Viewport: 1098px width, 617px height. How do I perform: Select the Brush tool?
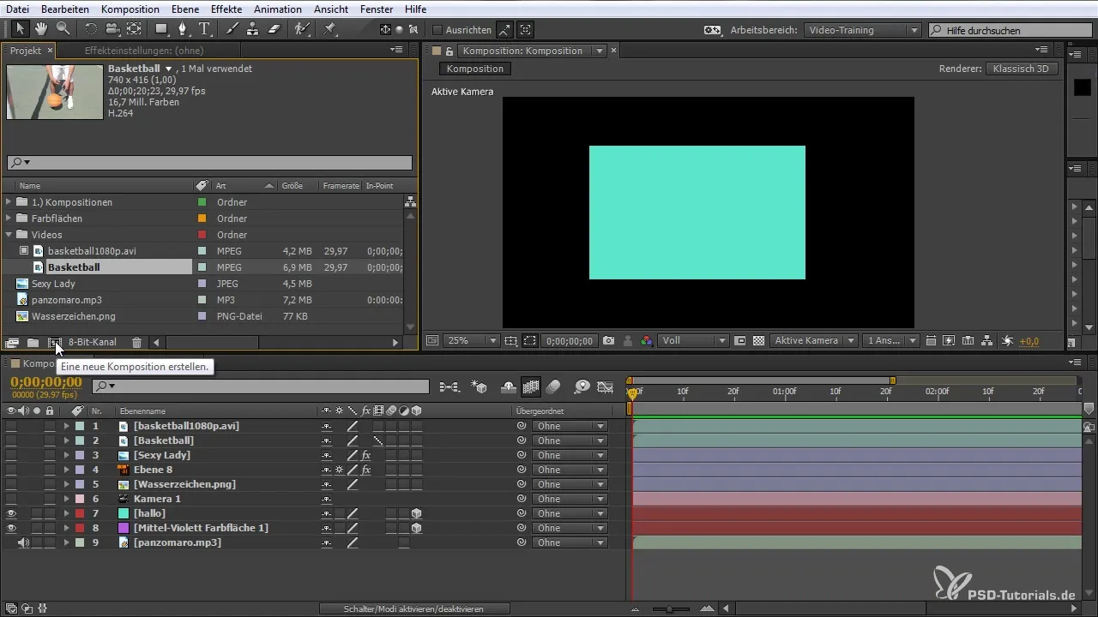click(x=232, y=29)
